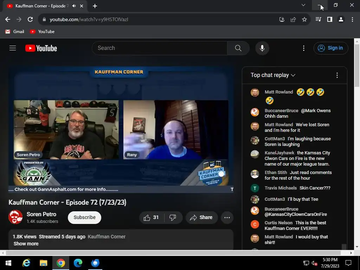Screen dimensions: 360x270
Task: Close the Kauffman Corner tab
Action: (82, 6)
